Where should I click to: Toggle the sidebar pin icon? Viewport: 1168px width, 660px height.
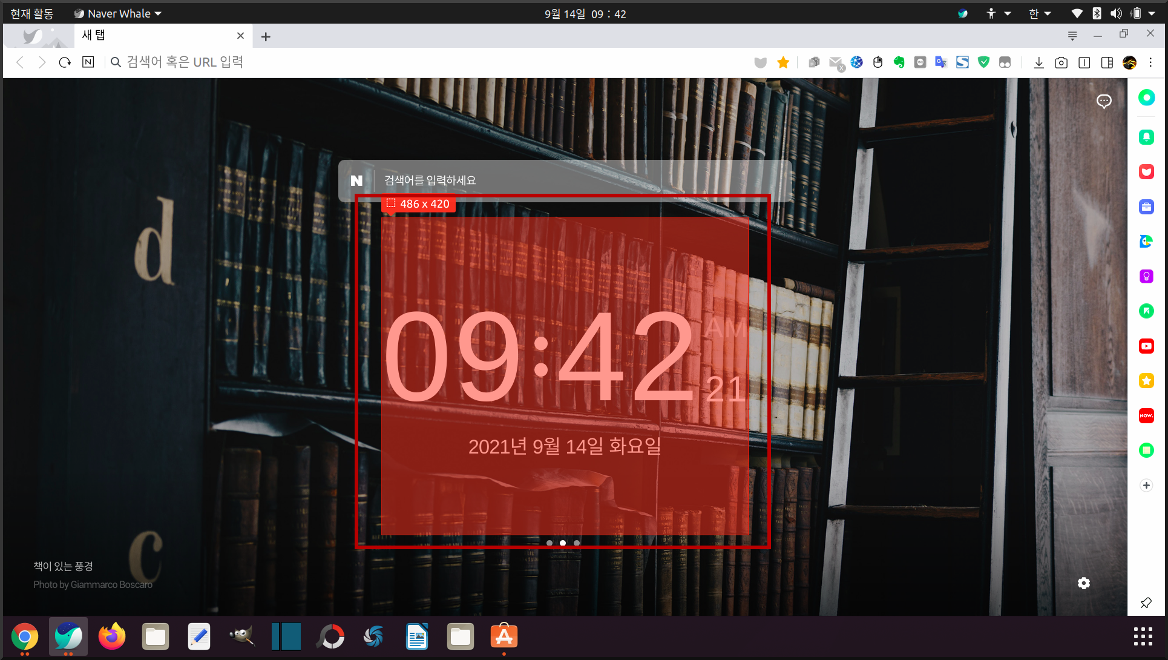pyautogui.click(x=1146, y=602)
